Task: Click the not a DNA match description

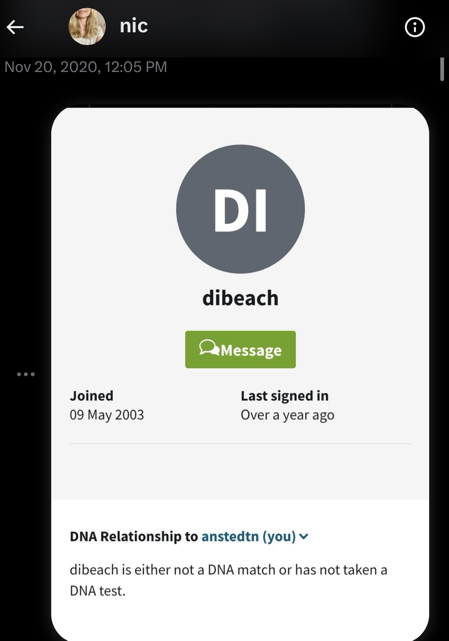Action: 228,580
